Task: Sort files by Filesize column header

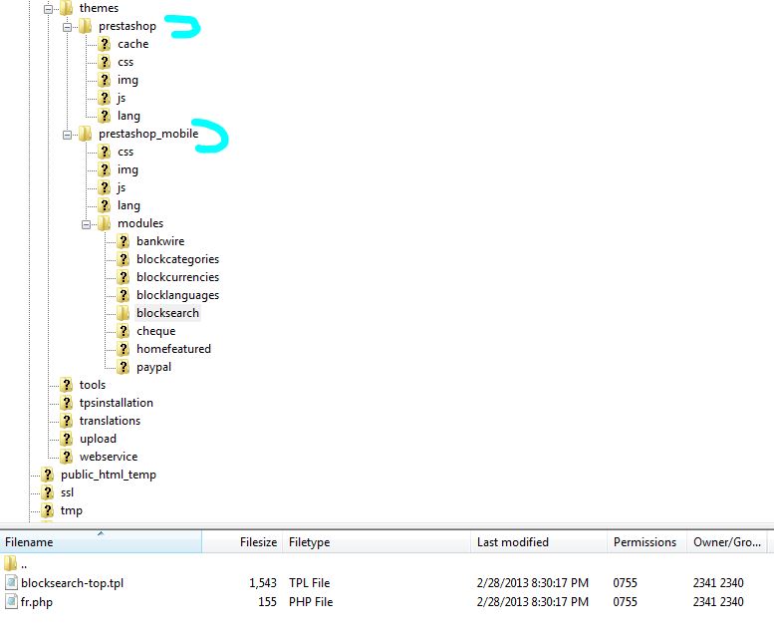Action: point(242,541)
